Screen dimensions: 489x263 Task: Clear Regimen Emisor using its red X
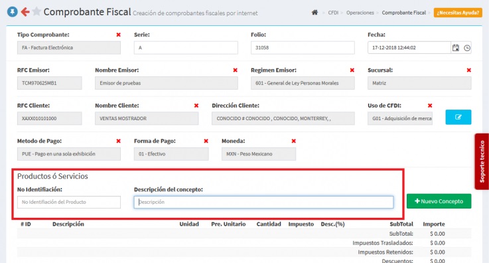point(352,70)
